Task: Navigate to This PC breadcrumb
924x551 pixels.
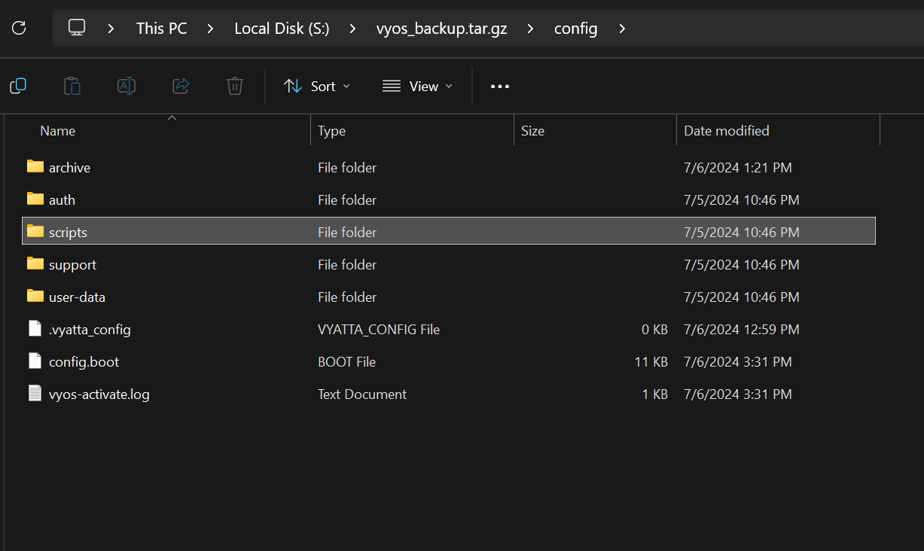Action: click(x=161, y=29)
